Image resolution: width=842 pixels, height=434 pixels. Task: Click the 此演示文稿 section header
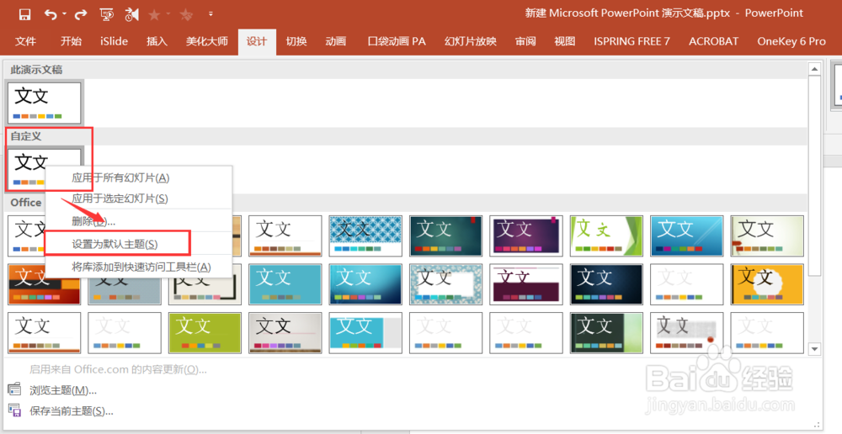click(36, 70)
